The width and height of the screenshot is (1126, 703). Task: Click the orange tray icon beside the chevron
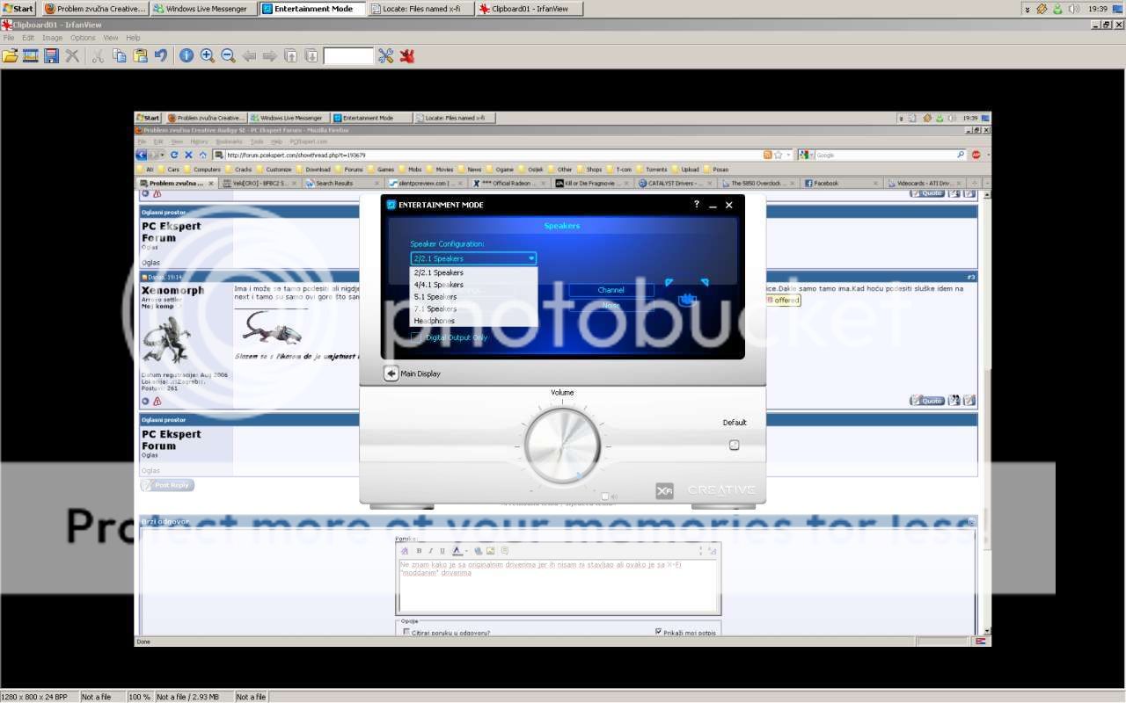1042,9
